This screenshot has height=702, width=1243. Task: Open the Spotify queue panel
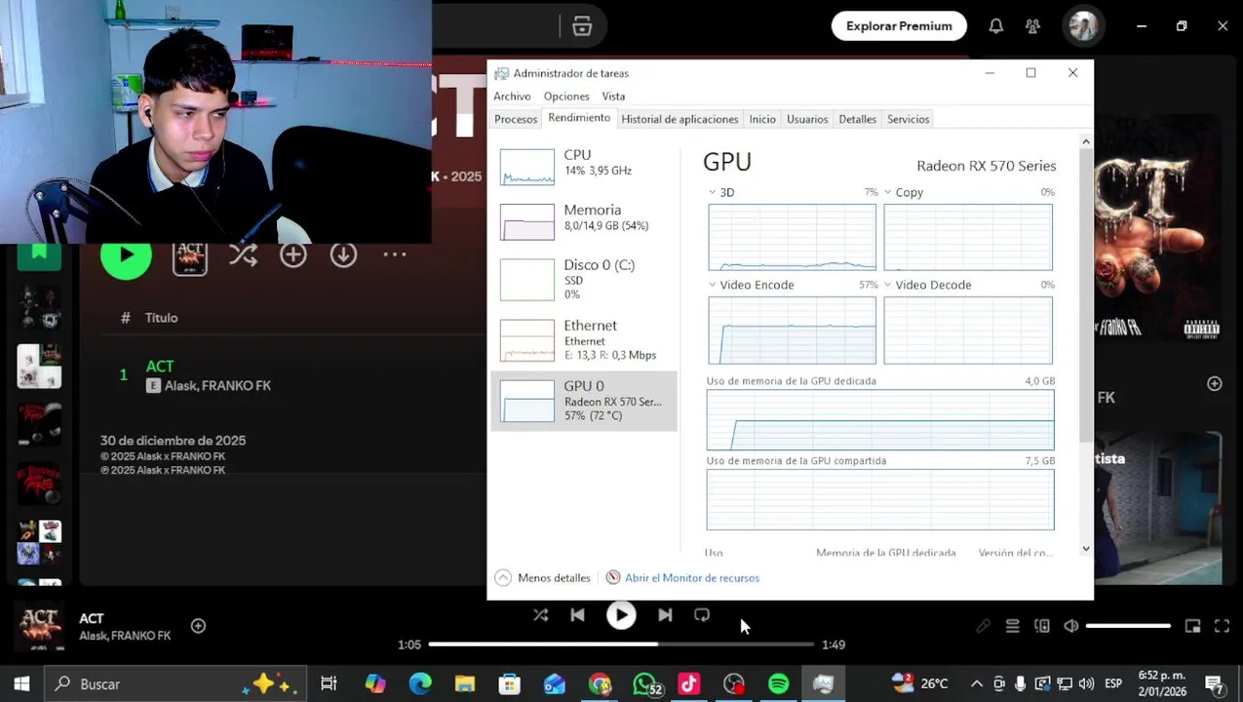coord(1013,626)
